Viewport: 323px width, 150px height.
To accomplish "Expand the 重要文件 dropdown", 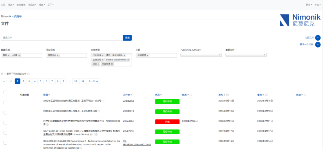I will click(x=246, y=55).
